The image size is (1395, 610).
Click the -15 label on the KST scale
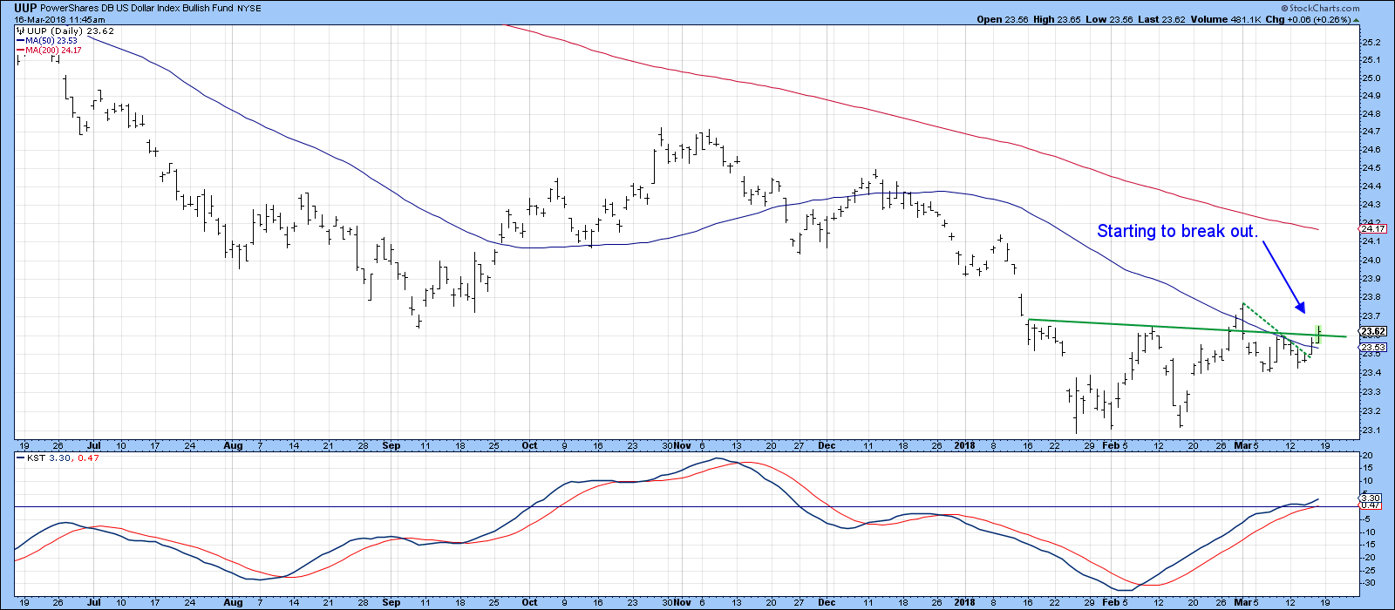pos(1368,545)
